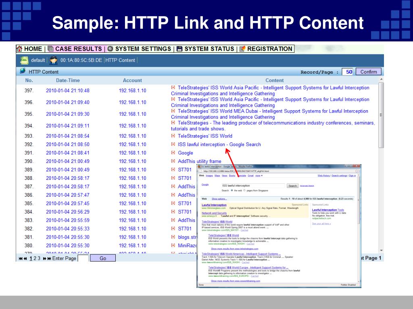Expand the red icon on row 392
Viewport: 413px width, 309px height.
(x=173, y=144)
